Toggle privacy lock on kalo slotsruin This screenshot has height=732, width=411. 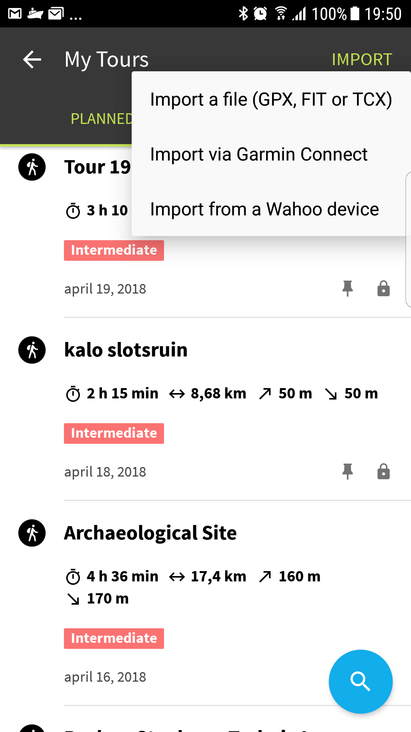(383, 472)
